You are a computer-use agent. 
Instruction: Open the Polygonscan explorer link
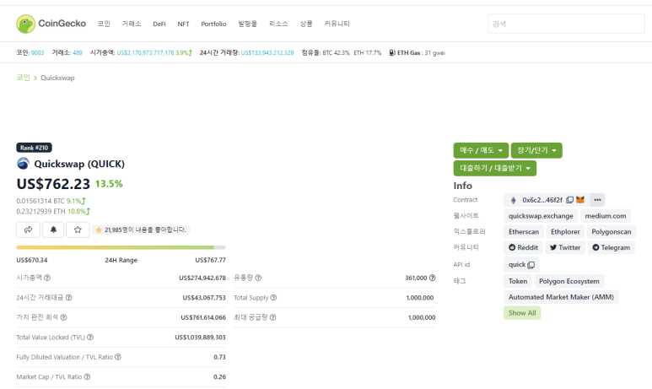612,232
